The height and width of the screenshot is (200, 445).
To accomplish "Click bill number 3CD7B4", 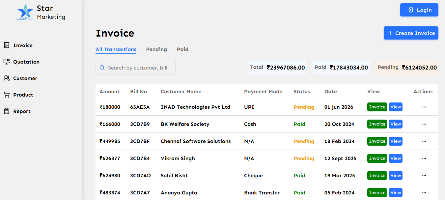I will 140,158.
